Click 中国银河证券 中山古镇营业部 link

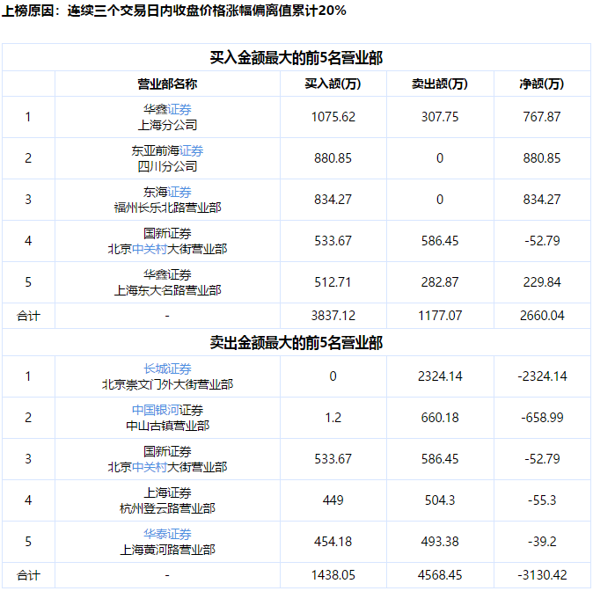click(x=167, y=418)
